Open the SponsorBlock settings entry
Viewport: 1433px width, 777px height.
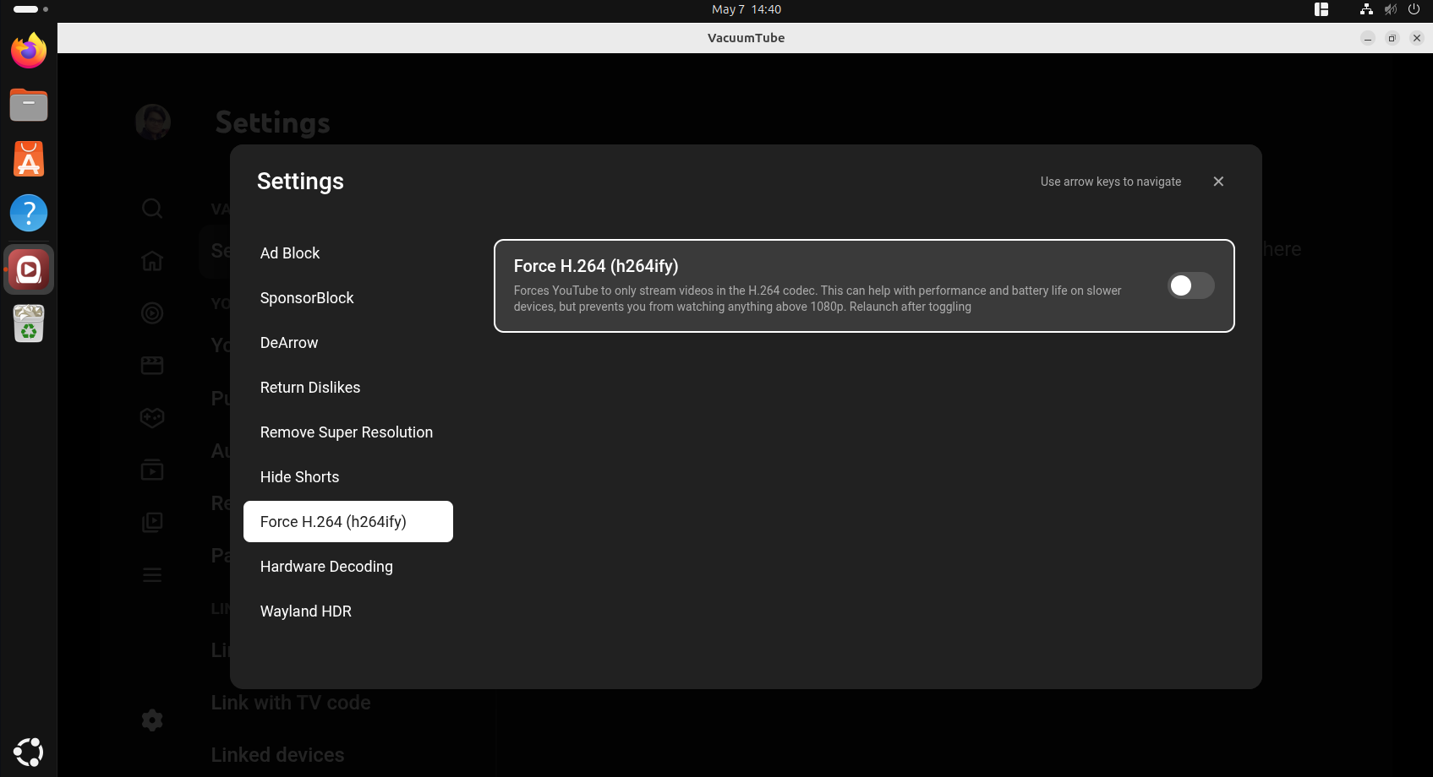pos(348,298)
